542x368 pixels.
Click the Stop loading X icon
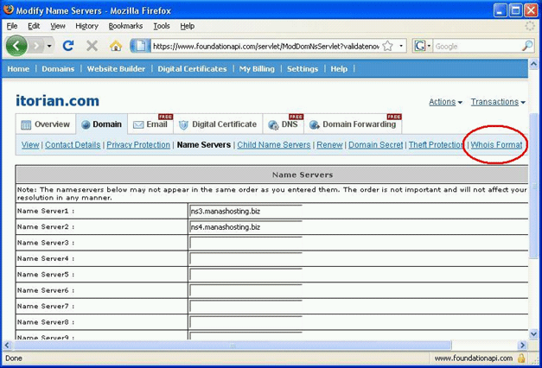92,46
